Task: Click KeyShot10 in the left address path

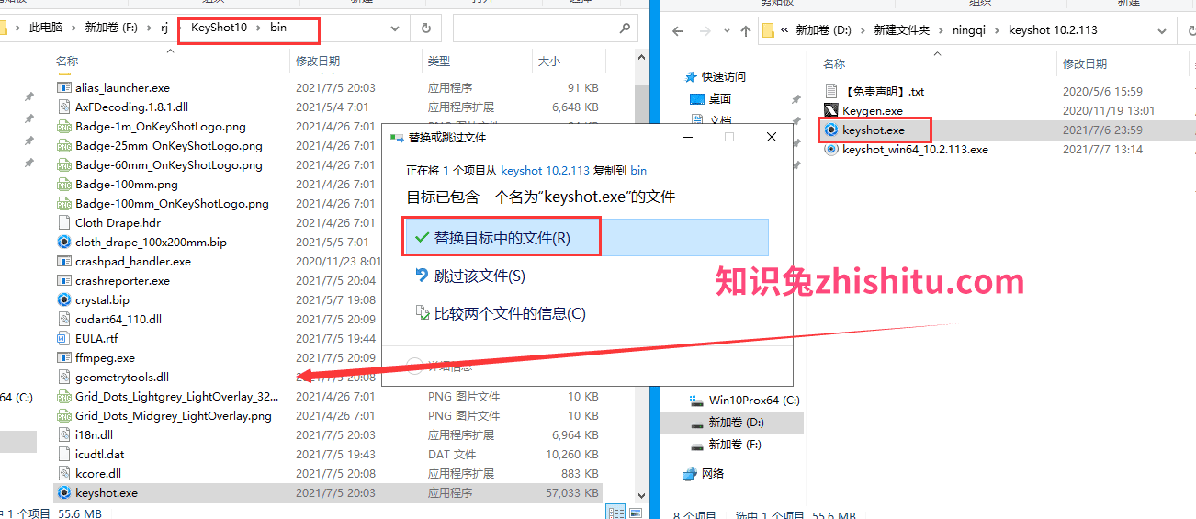Action: (x=220, y=28)
